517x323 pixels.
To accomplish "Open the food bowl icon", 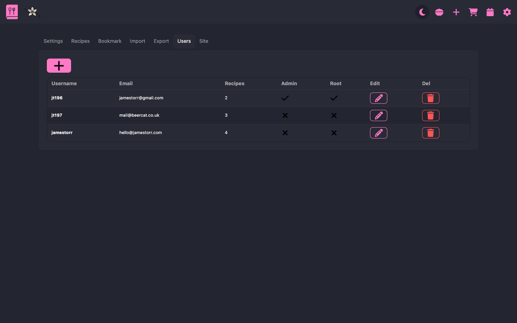I will coord(439,12).
